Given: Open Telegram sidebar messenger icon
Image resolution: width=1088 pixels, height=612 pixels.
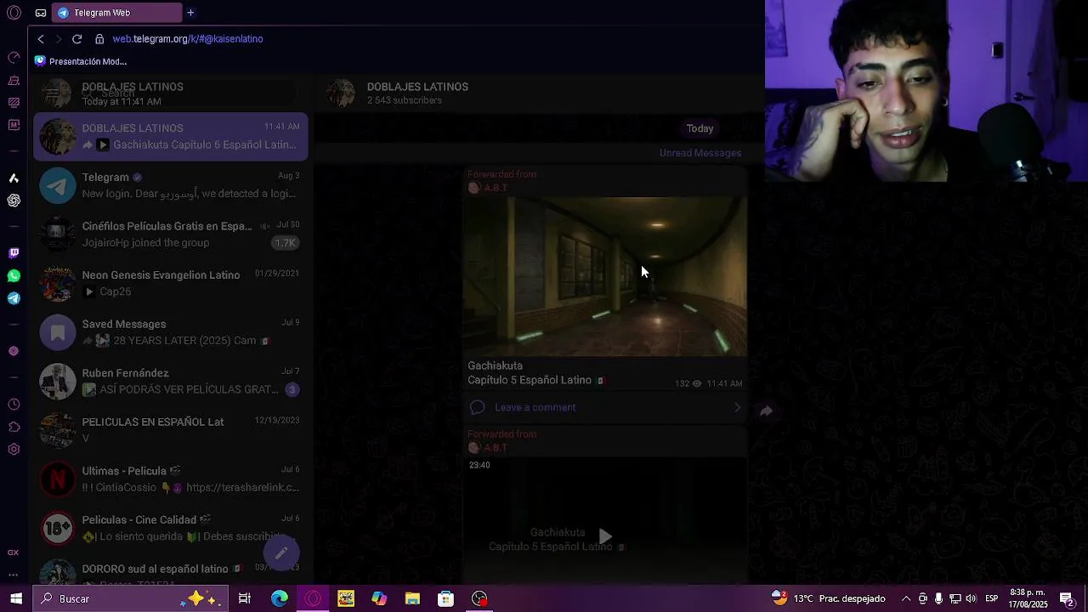Looking at the screenshot, I should (x=14, y=298).
